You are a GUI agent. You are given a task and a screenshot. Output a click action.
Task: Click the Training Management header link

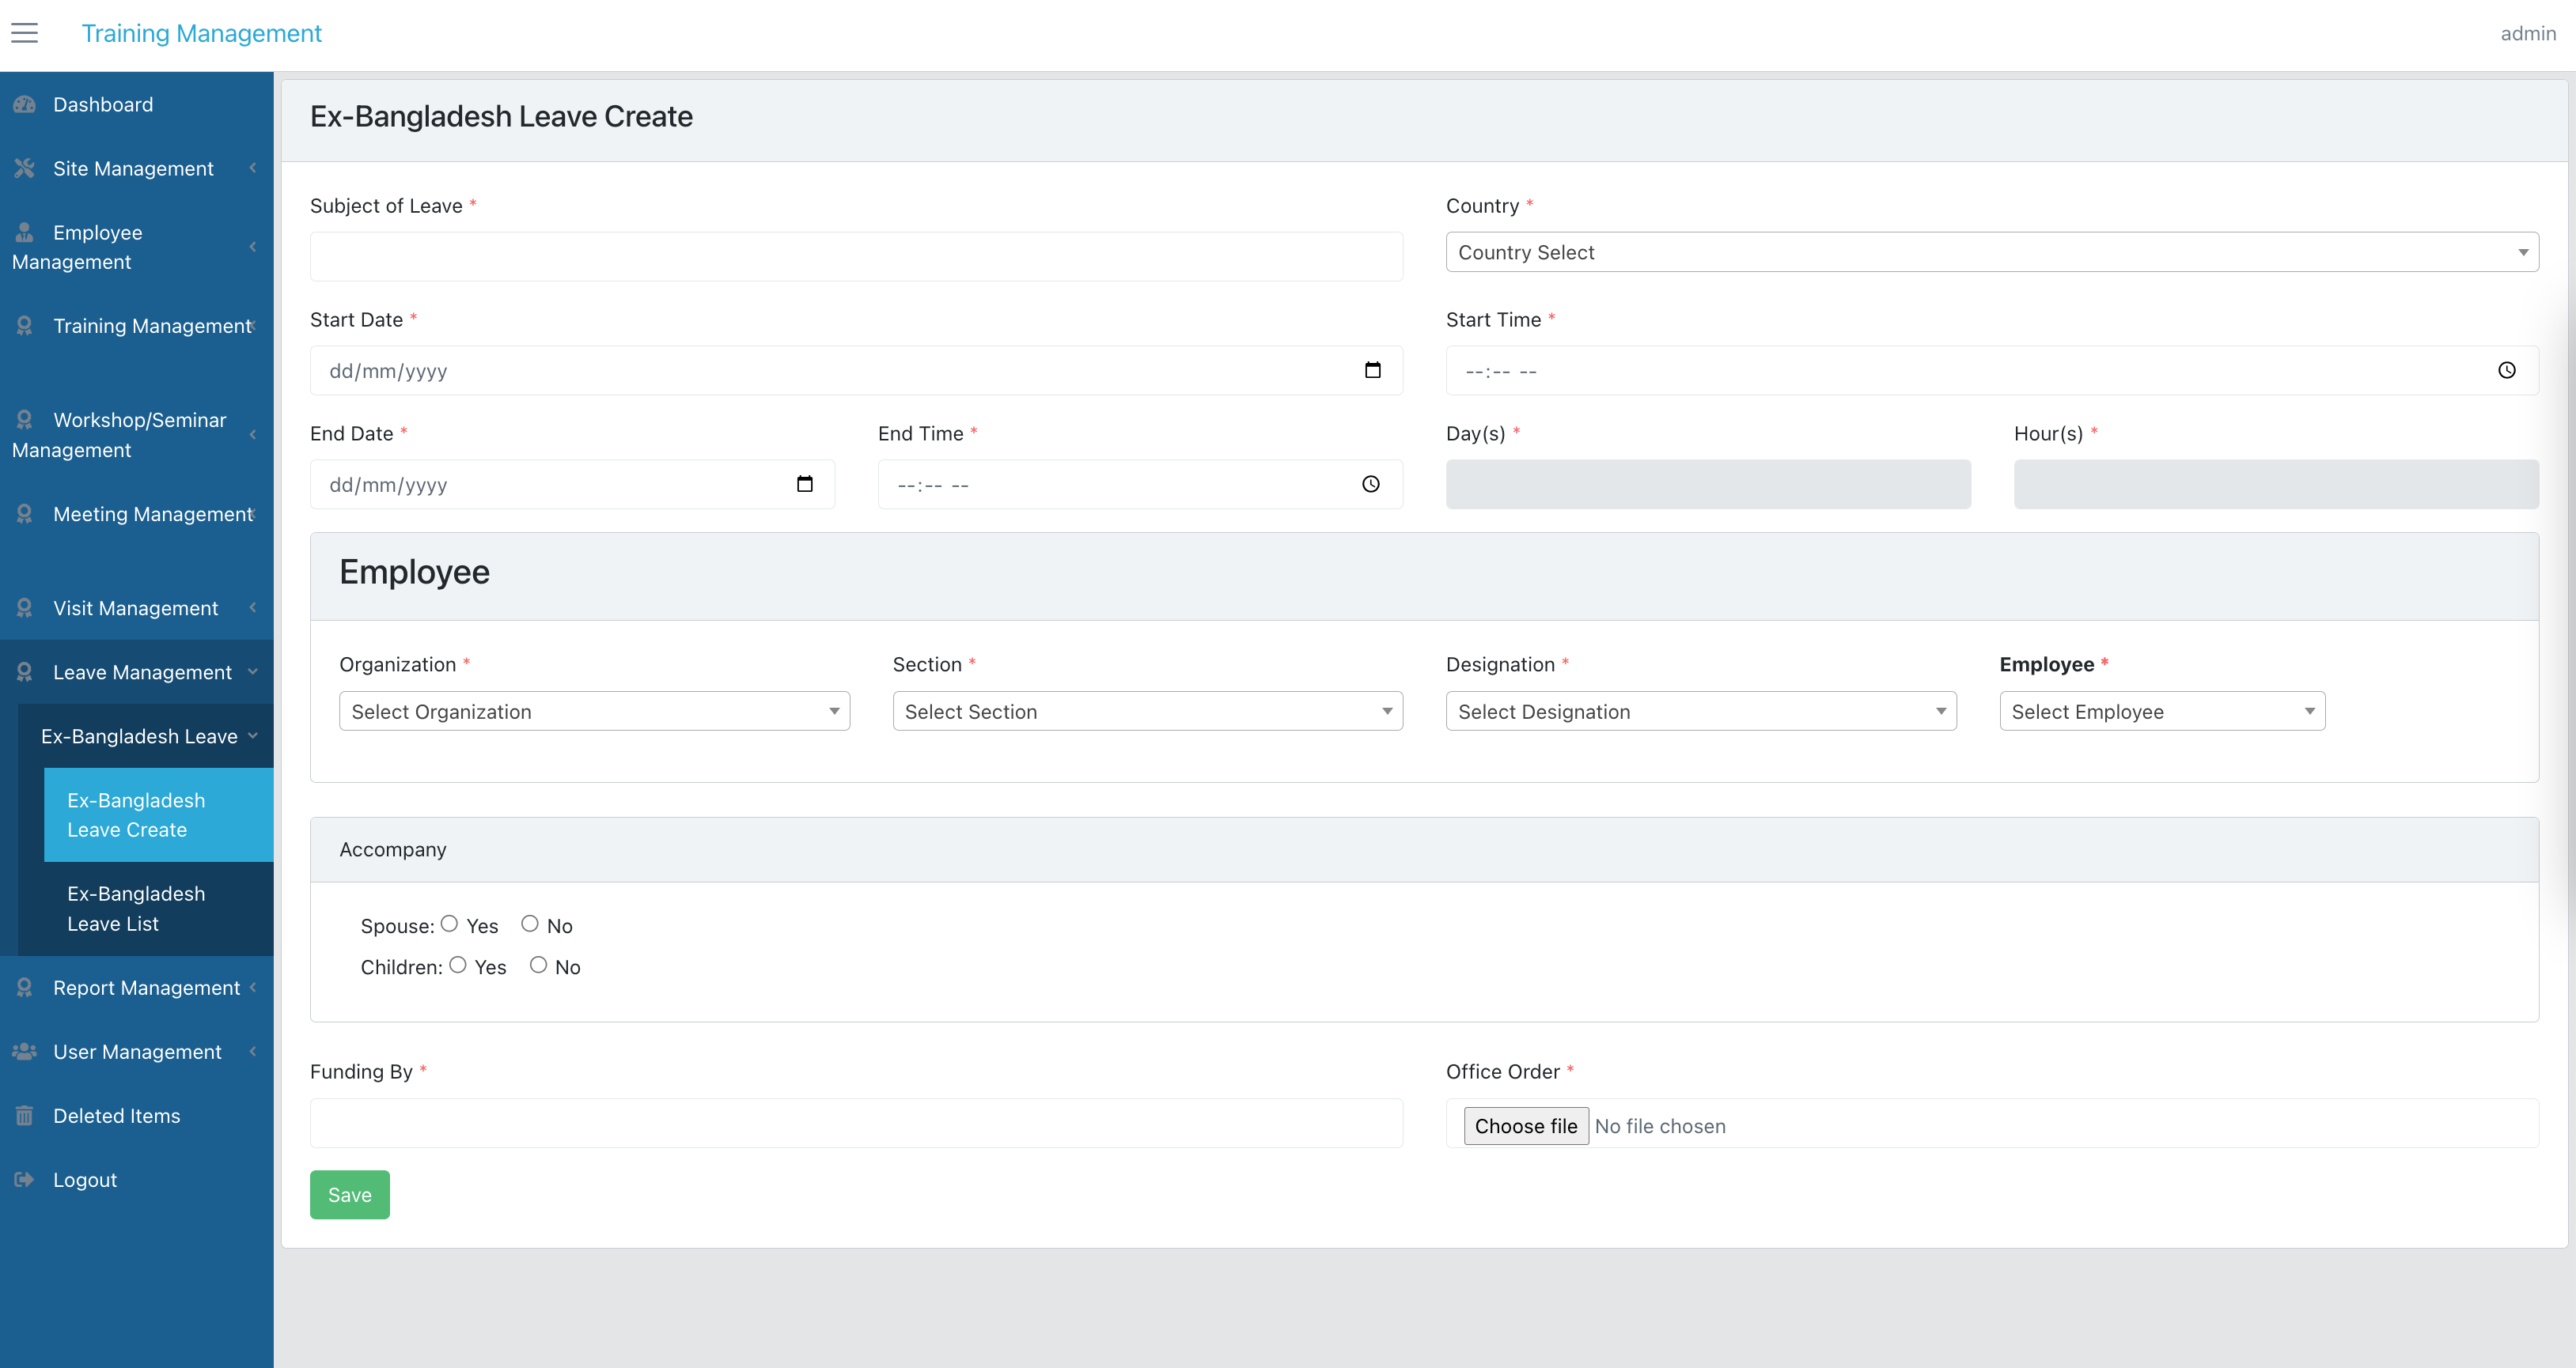pos(201,33)
